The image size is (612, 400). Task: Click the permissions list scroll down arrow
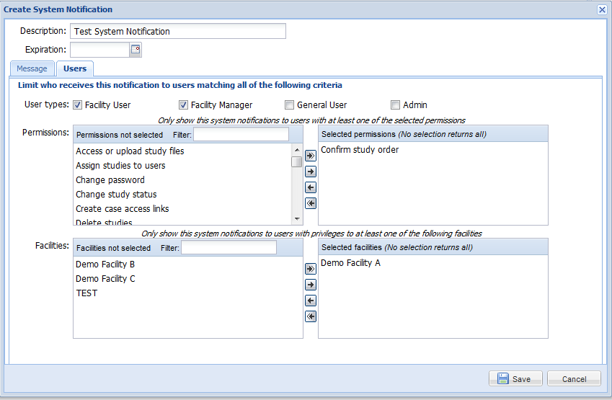297,219
